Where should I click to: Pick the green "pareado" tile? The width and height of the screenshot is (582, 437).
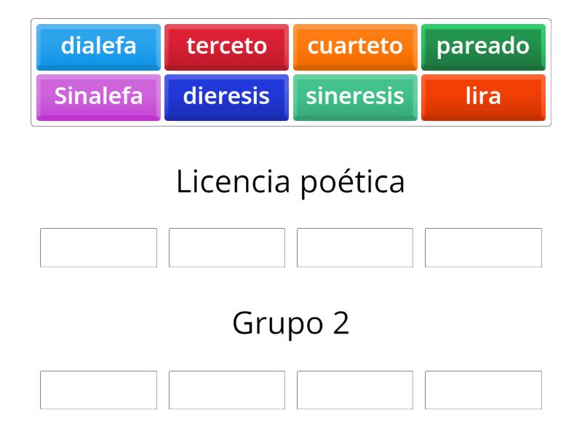coord(484,47)
